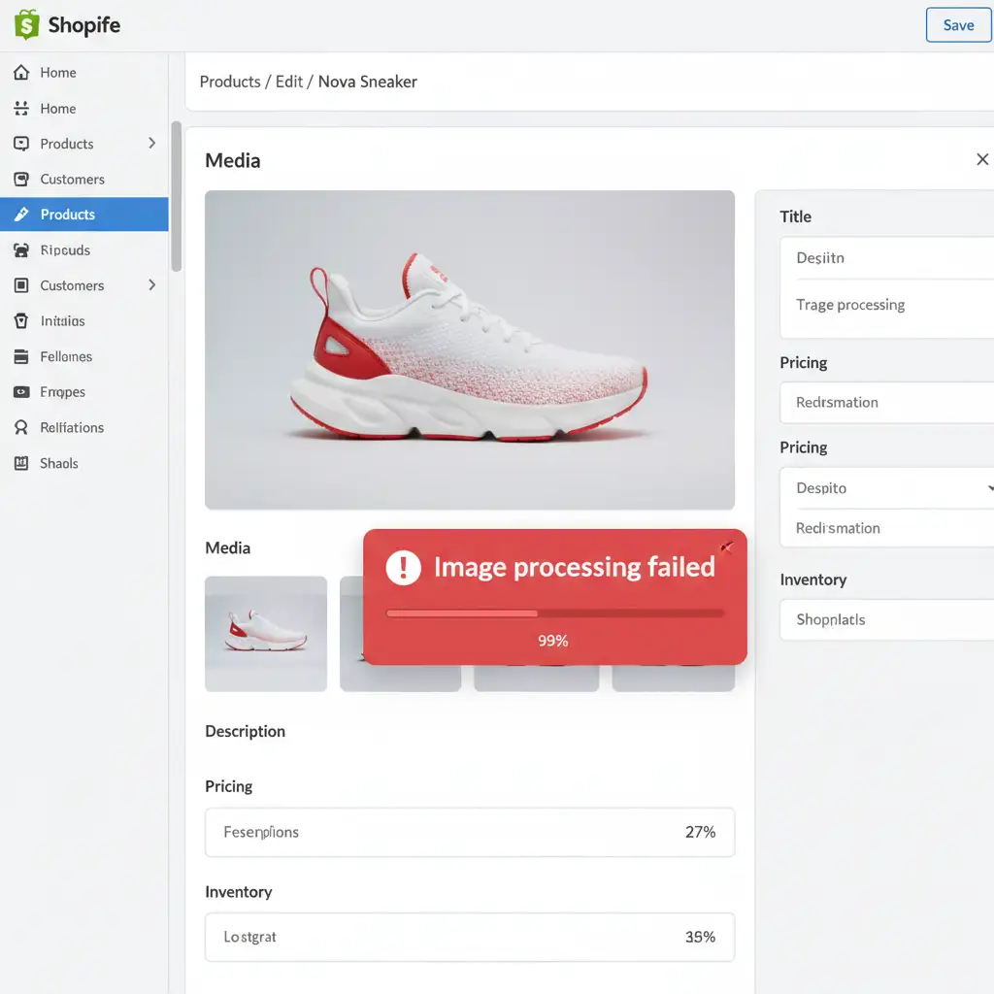The image size is (994, 994).
Task: Click the house icon beside first Home
Action: pos(21,73)
